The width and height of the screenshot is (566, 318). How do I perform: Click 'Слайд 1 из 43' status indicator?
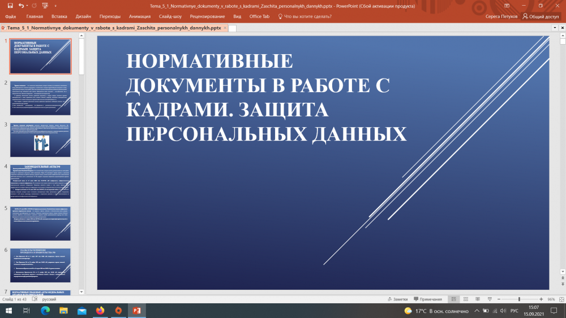coord(15,299)
